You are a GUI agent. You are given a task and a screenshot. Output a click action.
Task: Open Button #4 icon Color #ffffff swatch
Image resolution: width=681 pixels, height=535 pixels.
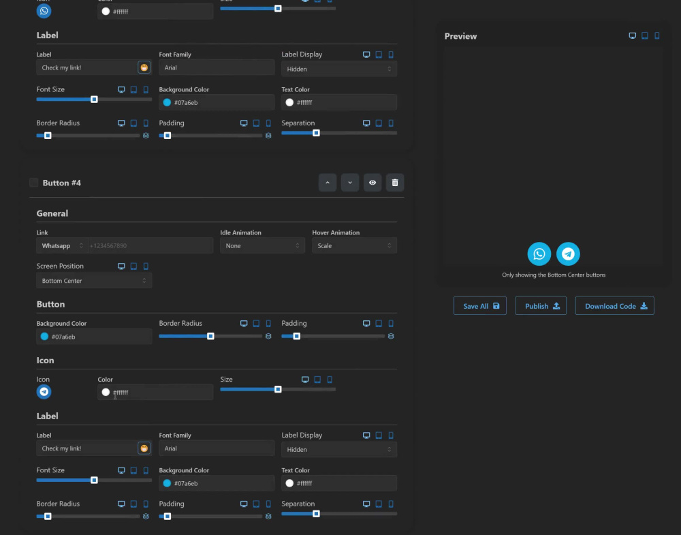point(106,392)
